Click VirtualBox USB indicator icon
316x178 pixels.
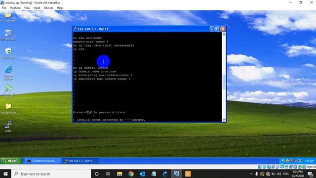coord(277,167)
